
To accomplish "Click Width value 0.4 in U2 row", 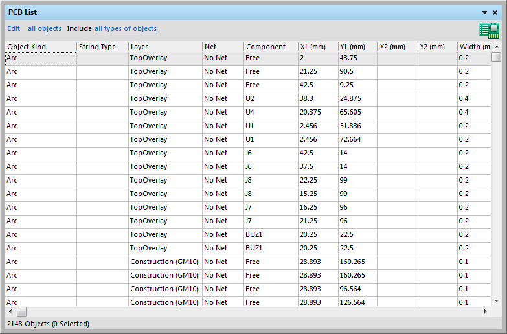I will tap(474, 99).
